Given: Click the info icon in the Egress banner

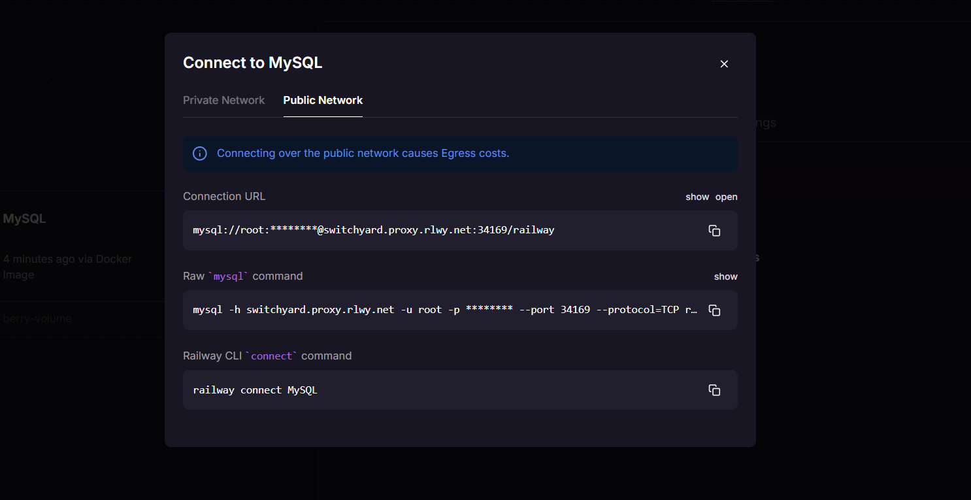Looking at the screenshot, I should click(199, 154).
